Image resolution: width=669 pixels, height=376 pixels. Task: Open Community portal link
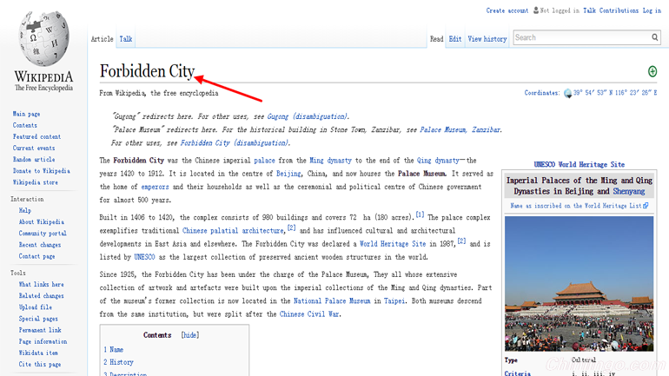point(43,234)
